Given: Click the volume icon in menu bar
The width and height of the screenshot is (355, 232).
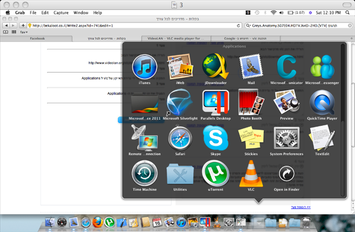Looking at the screenshot, I should (281, 13).
